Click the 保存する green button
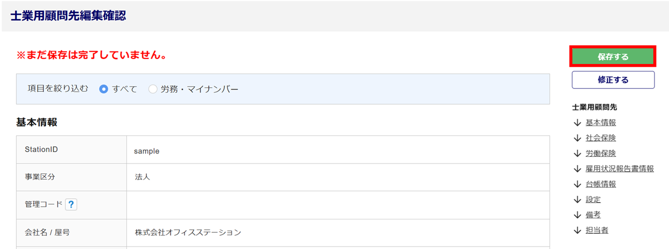 613,57
